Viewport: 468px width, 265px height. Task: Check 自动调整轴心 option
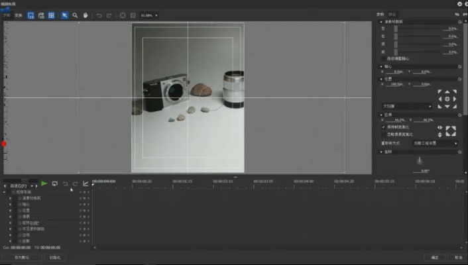[x=384, y=58]
